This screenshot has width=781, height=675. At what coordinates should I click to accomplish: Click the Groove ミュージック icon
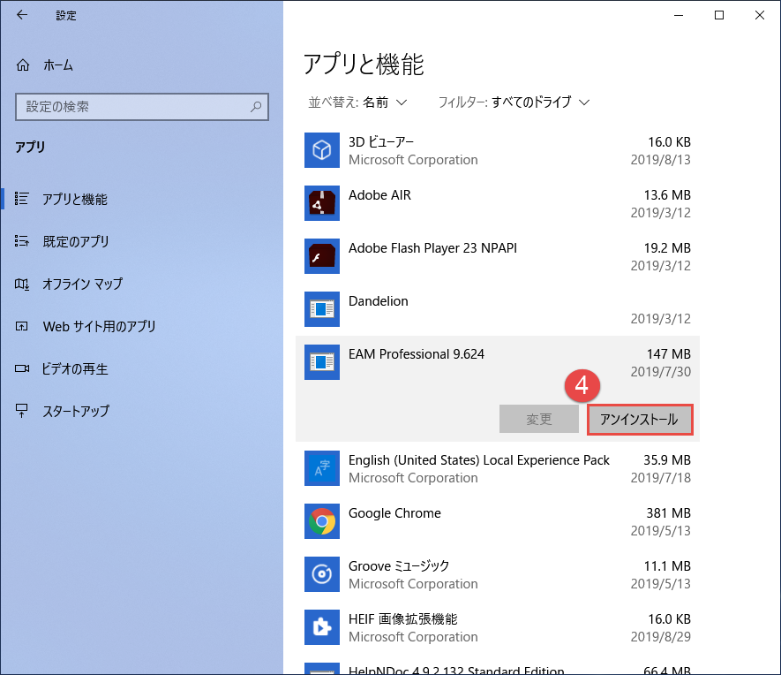tap(322, 574)
